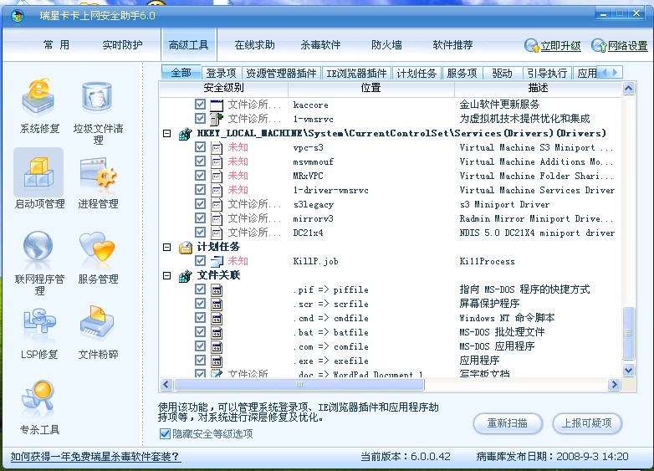Click the vertical scrollbar thumb
Image resolution: width=654 pixels, height=471 pixels.
point(628,333)
